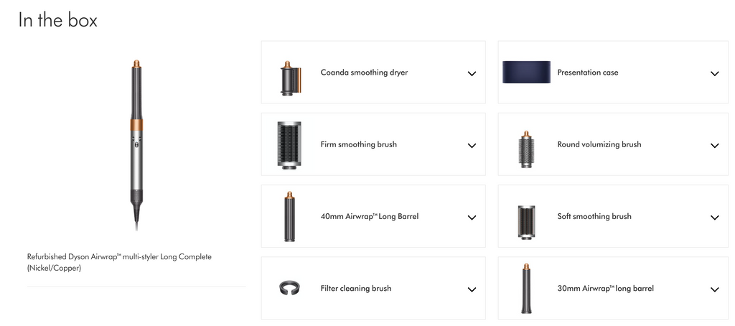Click the navy Presentation case image
This screenshot has height=326, width=735.
click(526, 73)
